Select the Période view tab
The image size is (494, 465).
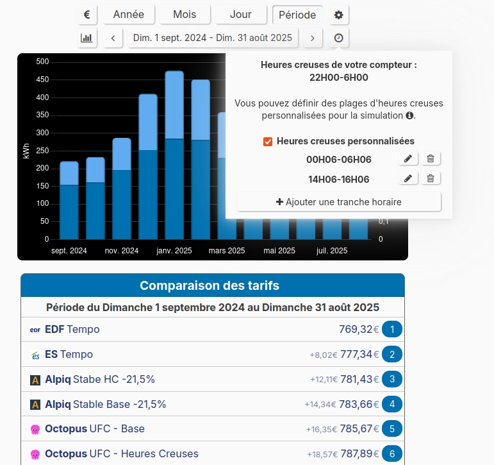297,15
